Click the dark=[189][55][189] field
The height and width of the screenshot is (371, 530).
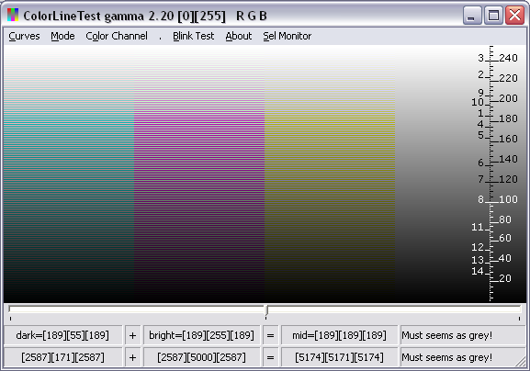click(x=62, y=335)
